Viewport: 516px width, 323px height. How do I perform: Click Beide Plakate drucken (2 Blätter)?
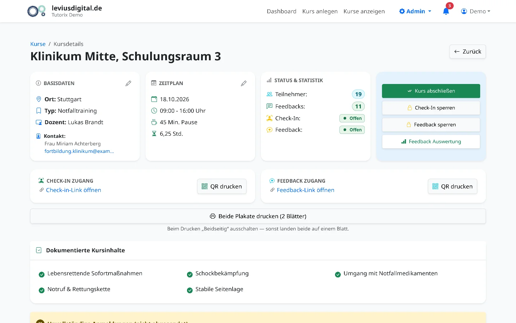click(x=258, y=216)
